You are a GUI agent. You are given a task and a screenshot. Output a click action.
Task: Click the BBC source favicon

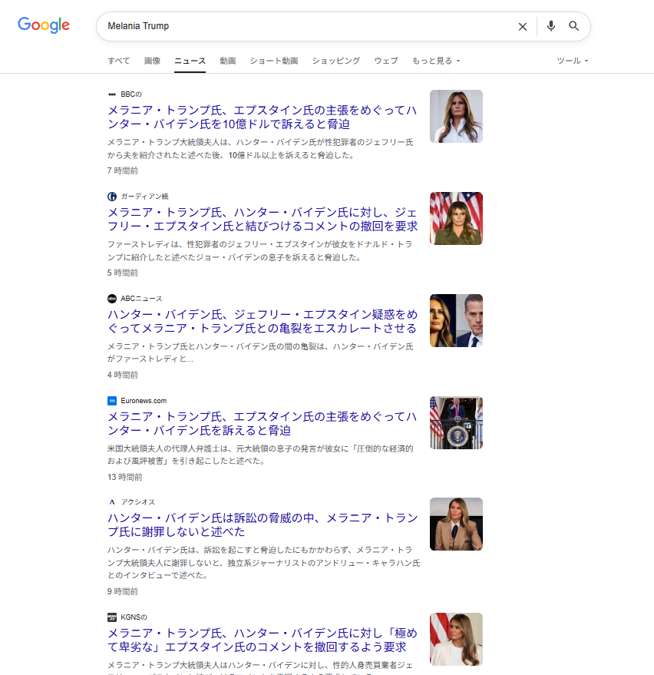pyautogui.click(x=112, y=94)
